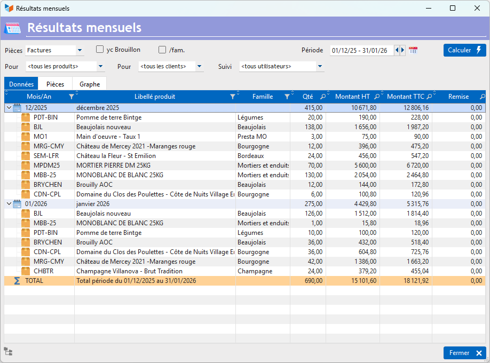The height and width of the screenshot is (363, 490).
Task: Collapse the 12/2025 month group
Action: (9, 108)
